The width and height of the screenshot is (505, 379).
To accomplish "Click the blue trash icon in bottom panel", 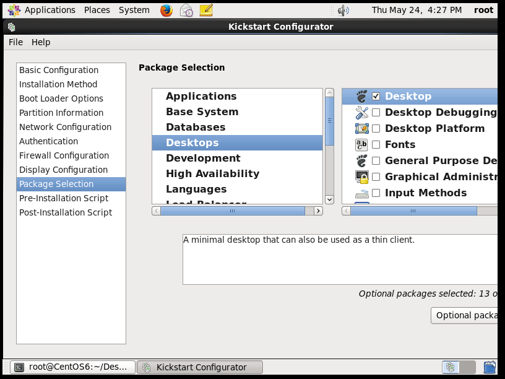I will pos(490,367).
